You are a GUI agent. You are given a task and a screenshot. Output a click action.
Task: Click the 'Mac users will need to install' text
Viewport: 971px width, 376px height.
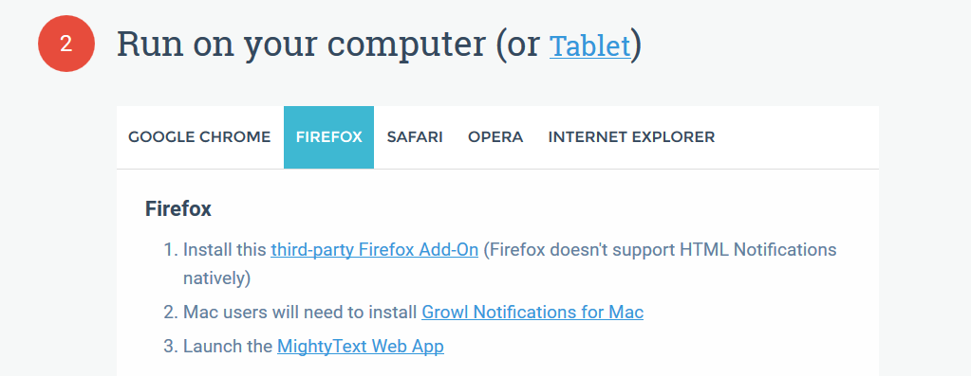click(300, 313)
